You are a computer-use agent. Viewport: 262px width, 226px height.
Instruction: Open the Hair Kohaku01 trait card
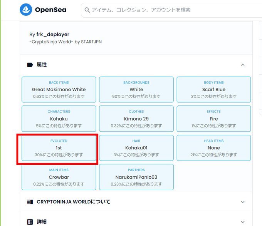(136, 148)
